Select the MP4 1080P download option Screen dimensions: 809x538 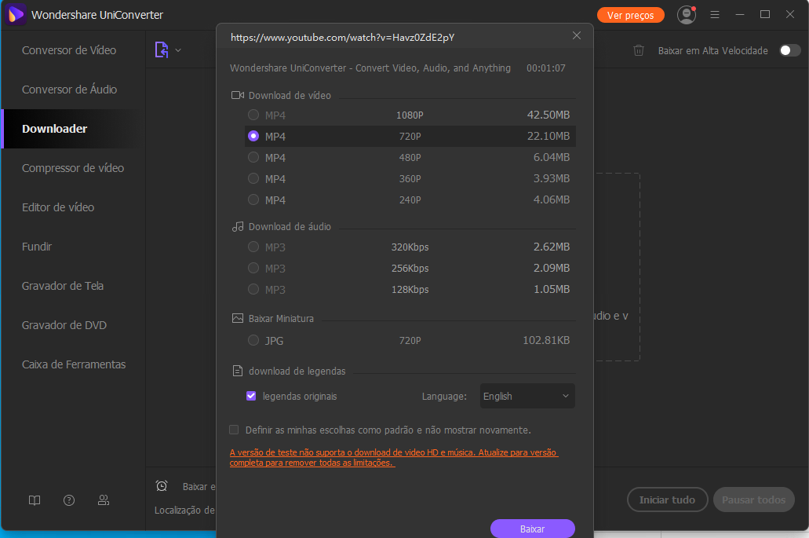[x=253, y=114]
